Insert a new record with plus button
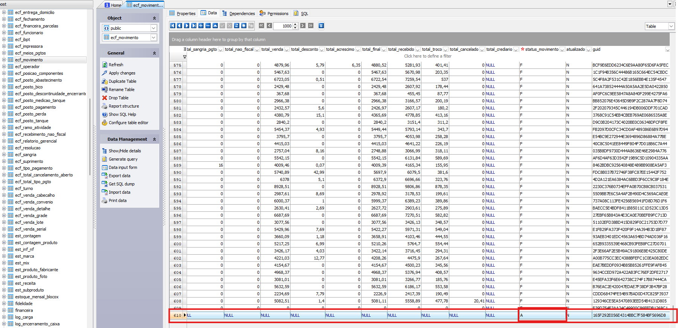This screenshot has width=678, height=328. coord(201,26)
